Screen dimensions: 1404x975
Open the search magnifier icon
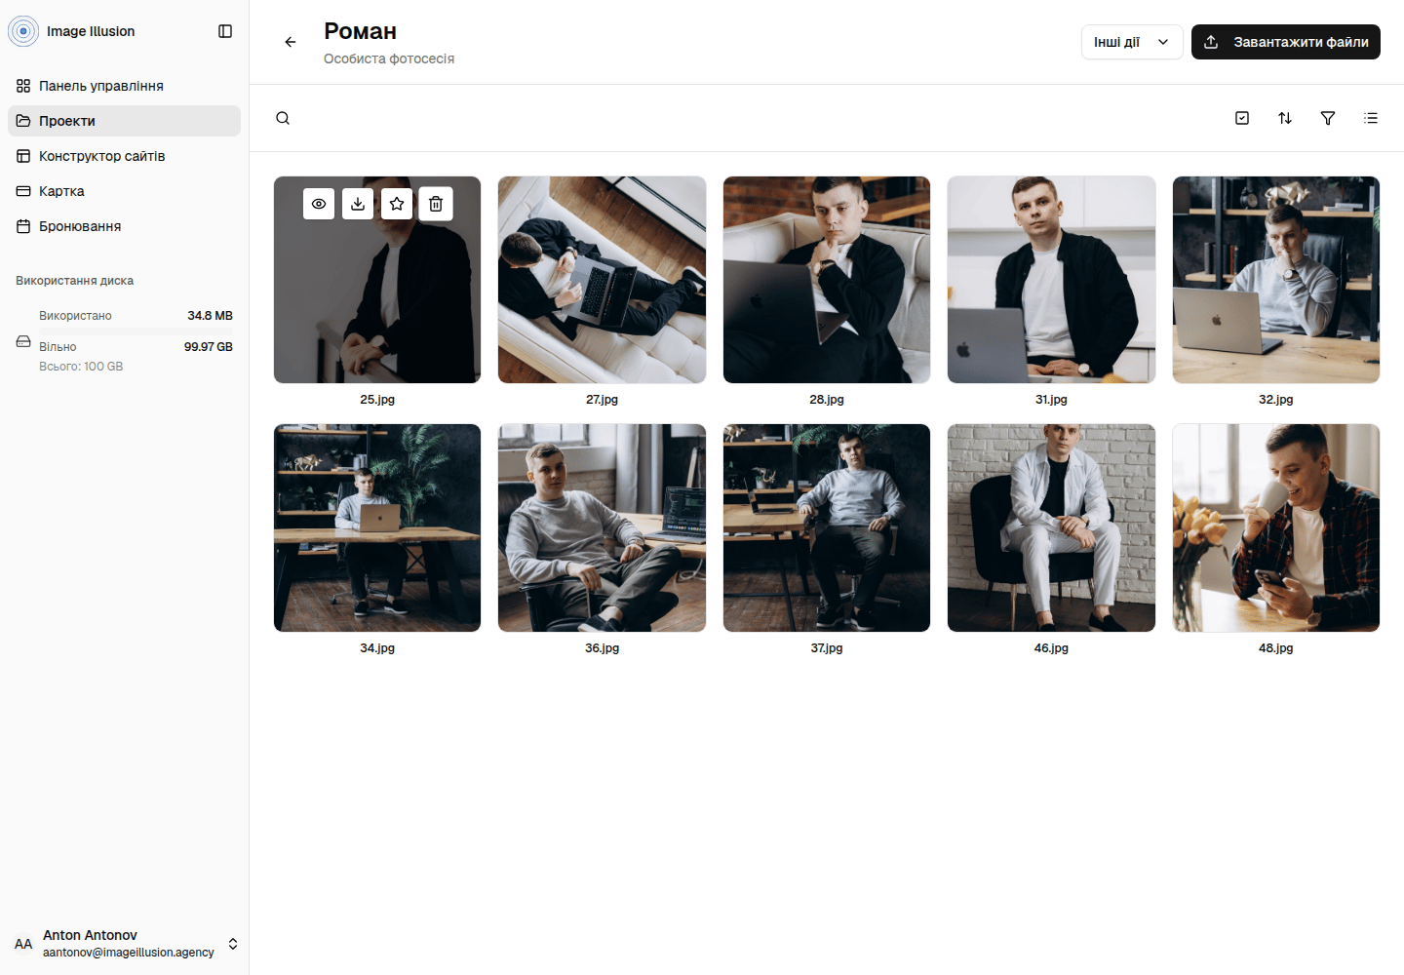(283, 118)
